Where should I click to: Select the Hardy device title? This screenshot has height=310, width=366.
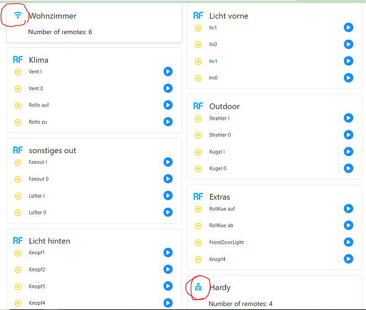(x=220, y=288)
